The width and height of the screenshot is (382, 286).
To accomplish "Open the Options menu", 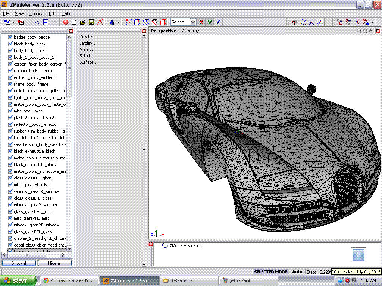I will pyautogui.click(x=36, y=13).
